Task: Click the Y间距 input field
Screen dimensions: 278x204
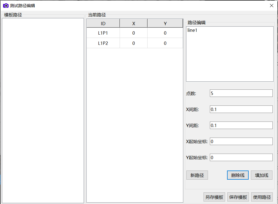Action: 241,125
